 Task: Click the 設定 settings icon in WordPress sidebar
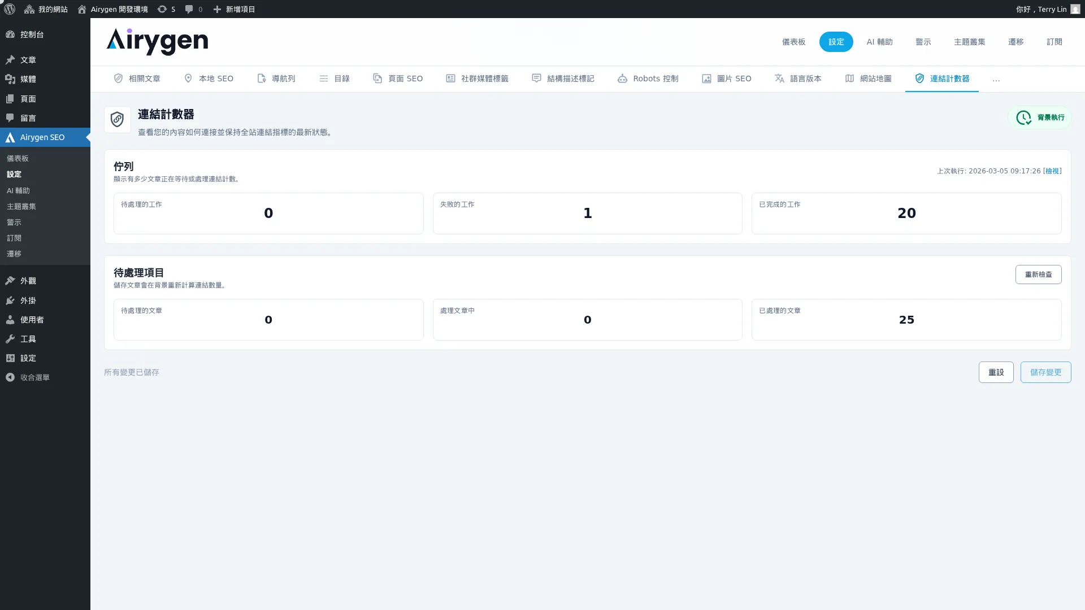coord(10,358)
